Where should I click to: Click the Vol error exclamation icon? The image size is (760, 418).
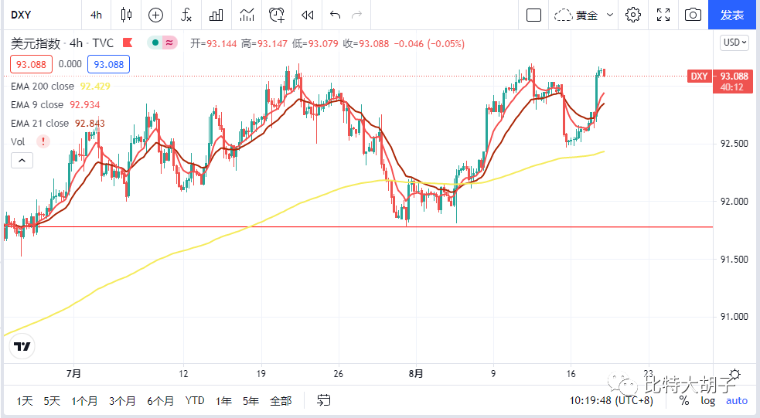(43, 141)
